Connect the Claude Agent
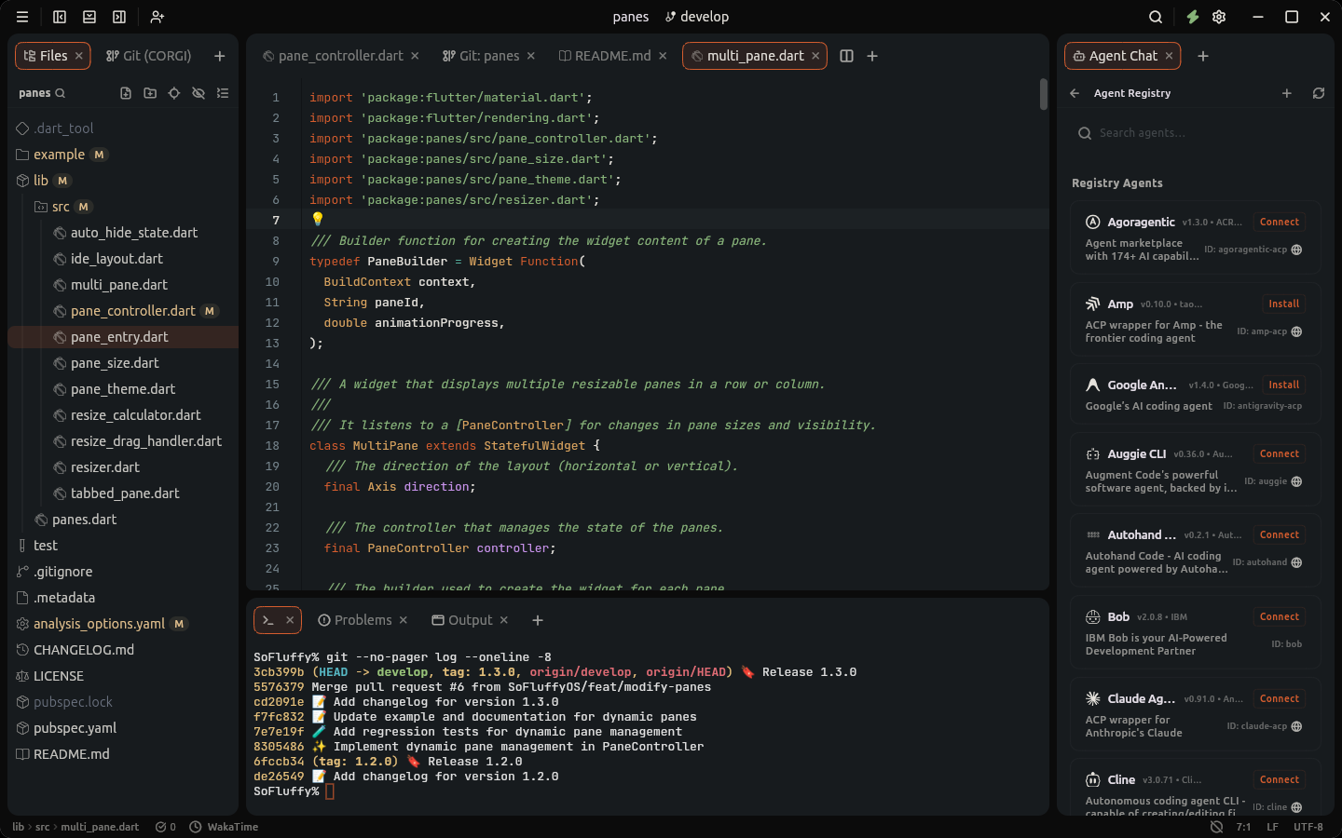Screen dimensions: 1342x838 coord(1280,698)
